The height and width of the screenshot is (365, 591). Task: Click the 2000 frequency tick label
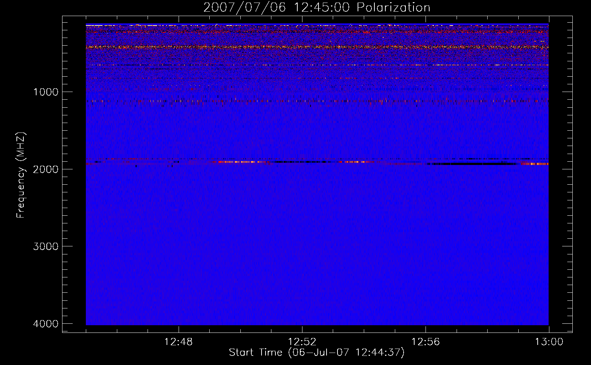coord(46,169)
